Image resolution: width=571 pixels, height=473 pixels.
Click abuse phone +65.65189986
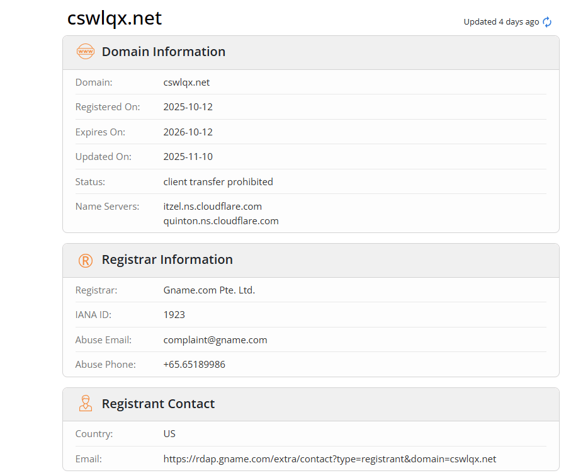194,365
